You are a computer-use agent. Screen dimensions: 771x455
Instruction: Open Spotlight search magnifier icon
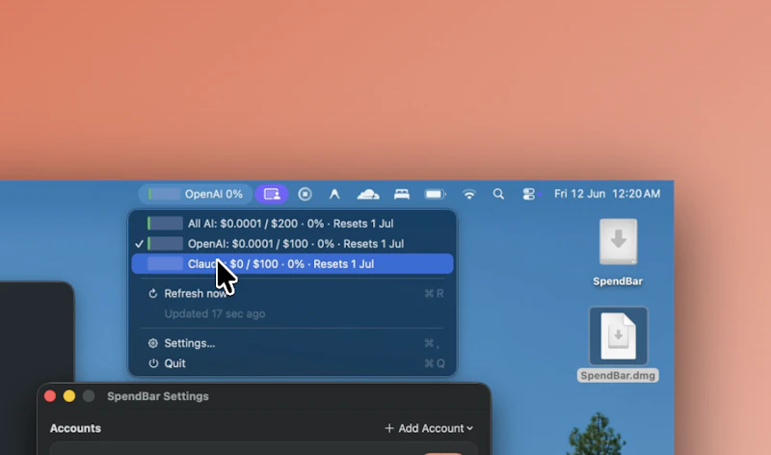tap(498, 195)
